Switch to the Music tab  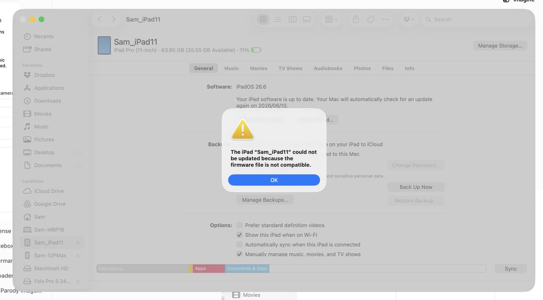(x=231, y=68)
